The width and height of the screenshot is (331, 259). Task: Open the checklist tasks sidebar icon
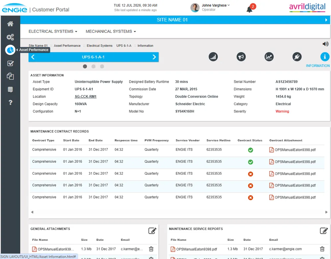pos(10,63)
